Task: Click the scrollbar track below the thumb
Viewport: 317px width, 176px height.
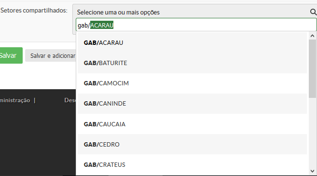Action: coord(312,133)
